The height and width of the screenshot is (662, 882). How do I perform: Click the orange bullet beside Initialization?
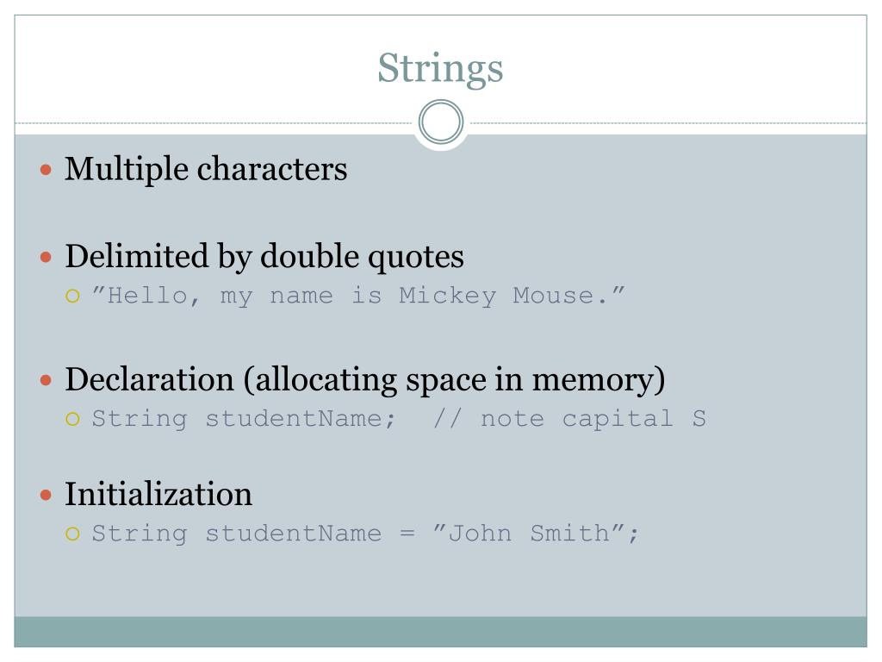tap(47, 496)
